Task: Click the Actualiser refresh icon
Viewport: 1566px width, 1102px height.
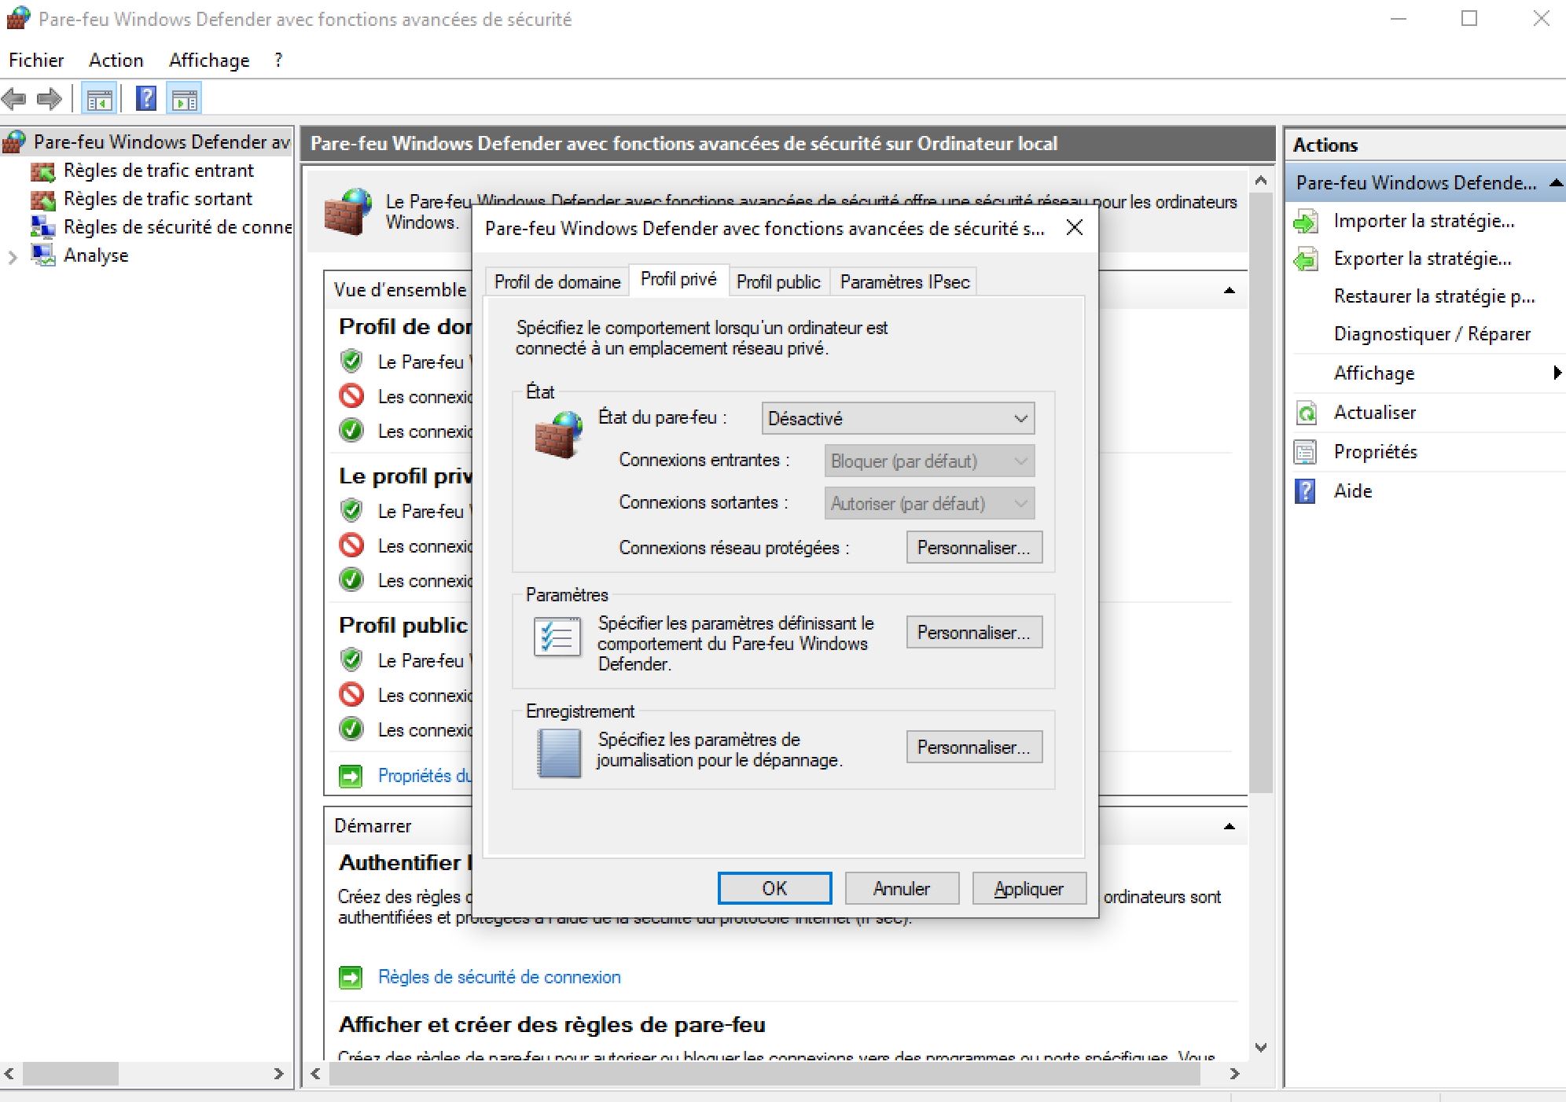Action: point(1306,413)
